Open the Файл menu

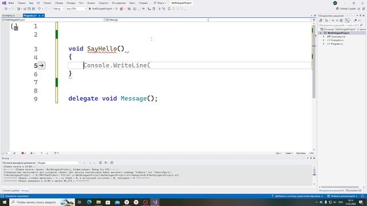(x=11, y=3)
